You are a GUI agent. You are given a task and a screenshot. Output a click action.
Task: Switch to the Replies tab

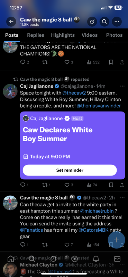pyautogui.click(x=36, y=35)
